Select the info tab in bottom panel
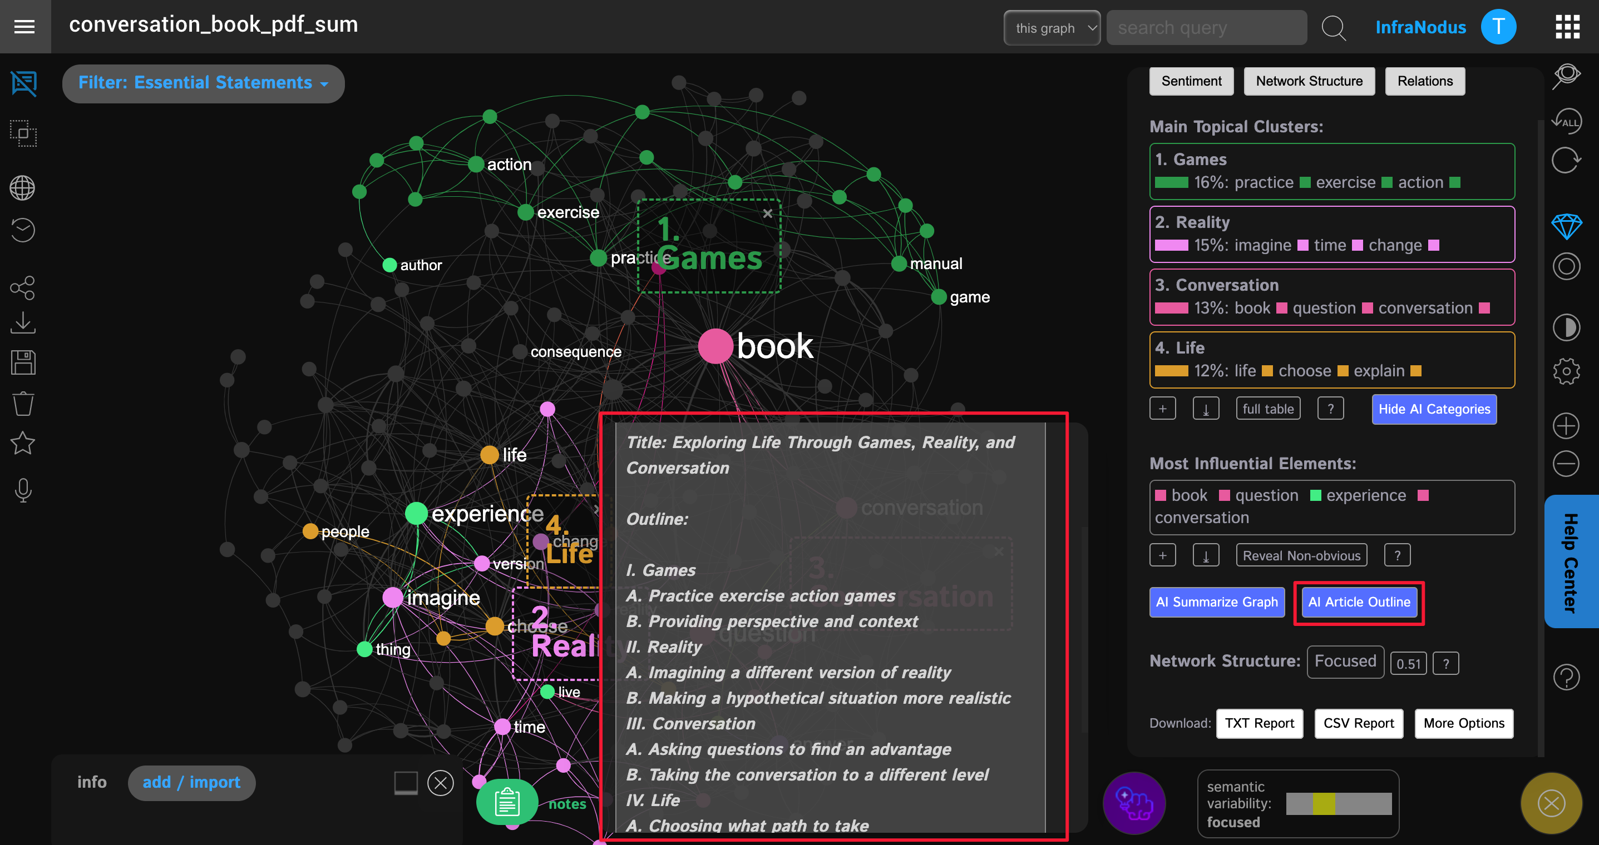Viewport: 1599px width, 845px height. pyautogui.click(x=92, y=782)
